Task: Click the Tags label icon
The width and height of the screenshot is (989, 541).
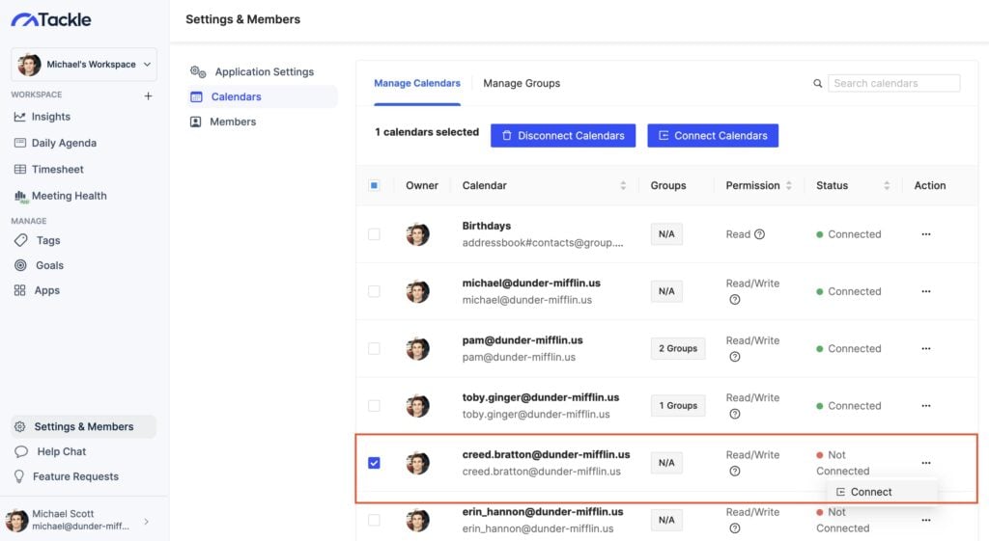Action: [21, 240]
